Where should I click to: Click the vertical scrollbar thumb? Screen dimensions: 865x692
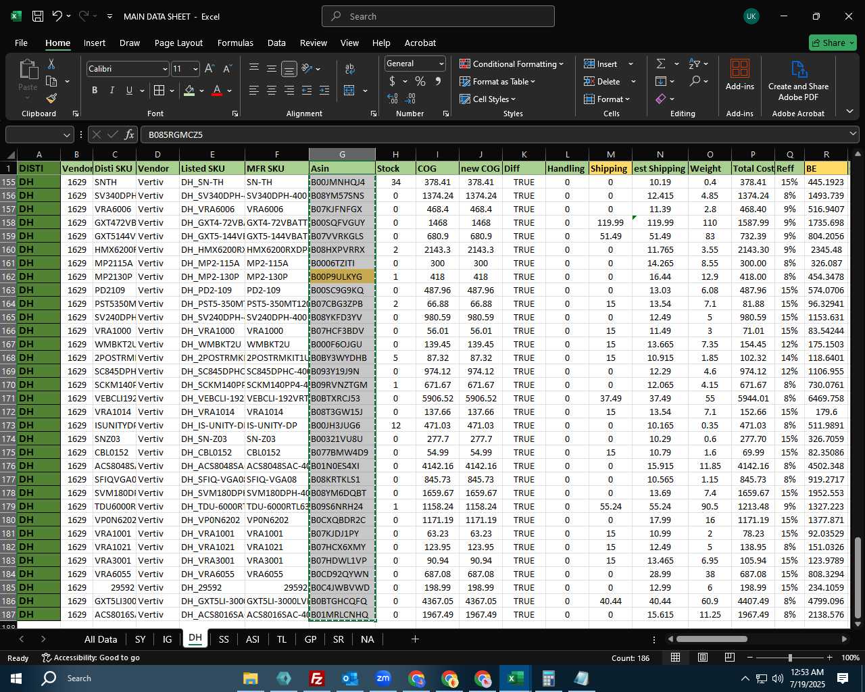pos(858,578)
